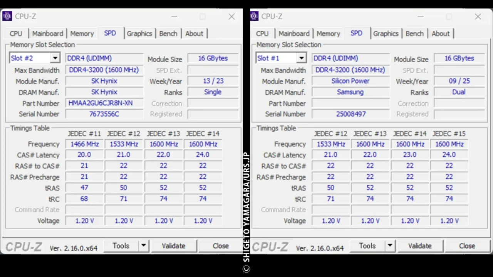The image size is (493, 277).
Task: Open About tab in left window
Action: [194, 33]
